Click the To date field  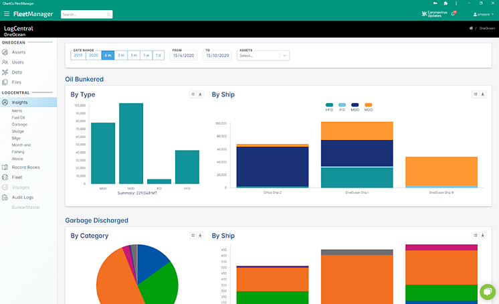(x=217, y=56)
